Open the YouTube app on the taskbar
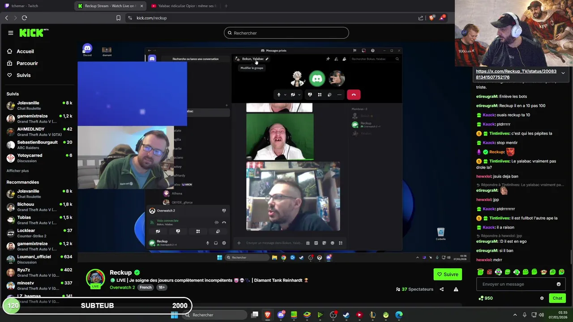This screenshot has width=573, height=322. 359,315
